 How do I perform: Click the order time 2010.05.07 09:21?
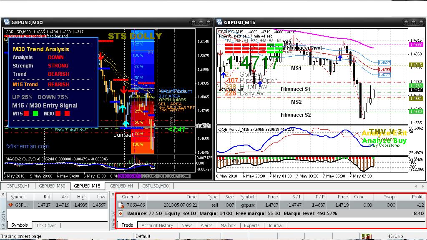pos(180,205)
